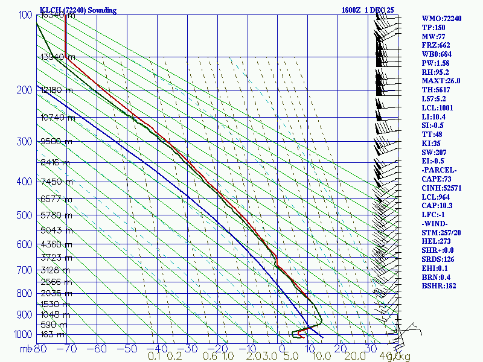The image size is (483, 362).
Task: Select the 'SI:-0.5' Showalter index value
Action: tap(432, 125)
